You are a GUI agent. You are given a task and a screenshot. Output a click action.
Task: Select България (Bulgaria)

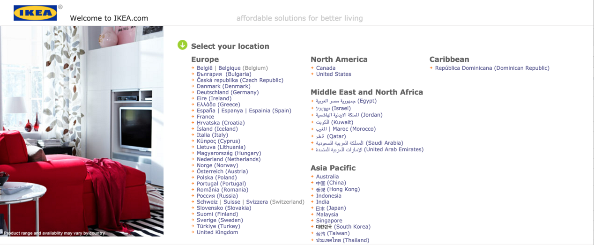224,74
